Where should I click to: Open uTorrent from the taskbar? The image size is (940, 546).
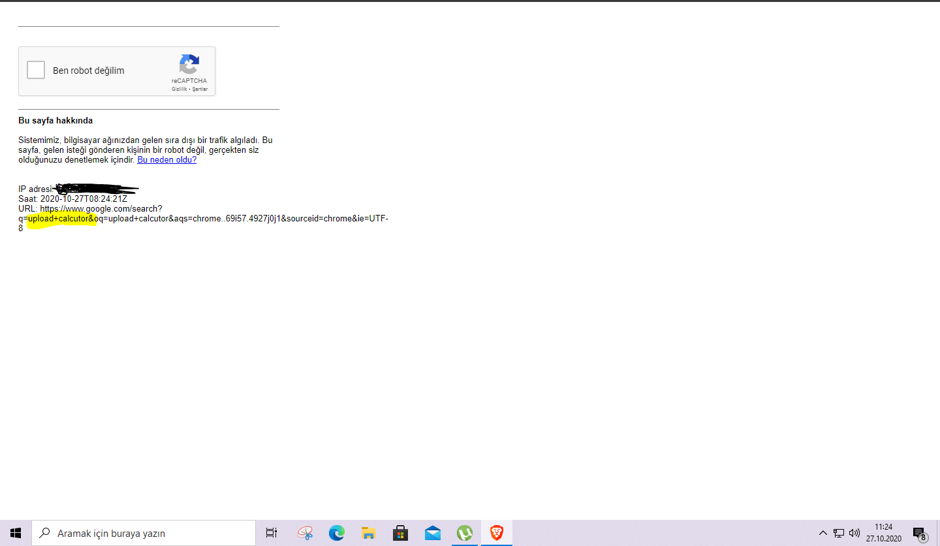tap(464, 533)
